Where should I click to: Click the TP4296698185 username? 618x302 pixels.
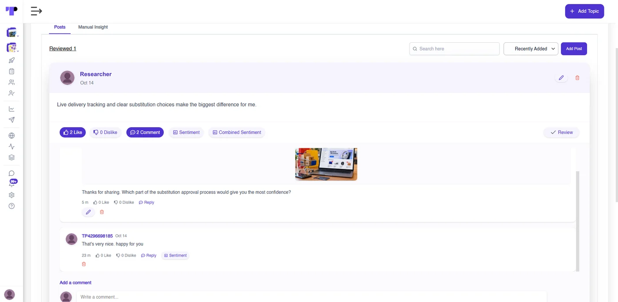(x=97, y=236)
